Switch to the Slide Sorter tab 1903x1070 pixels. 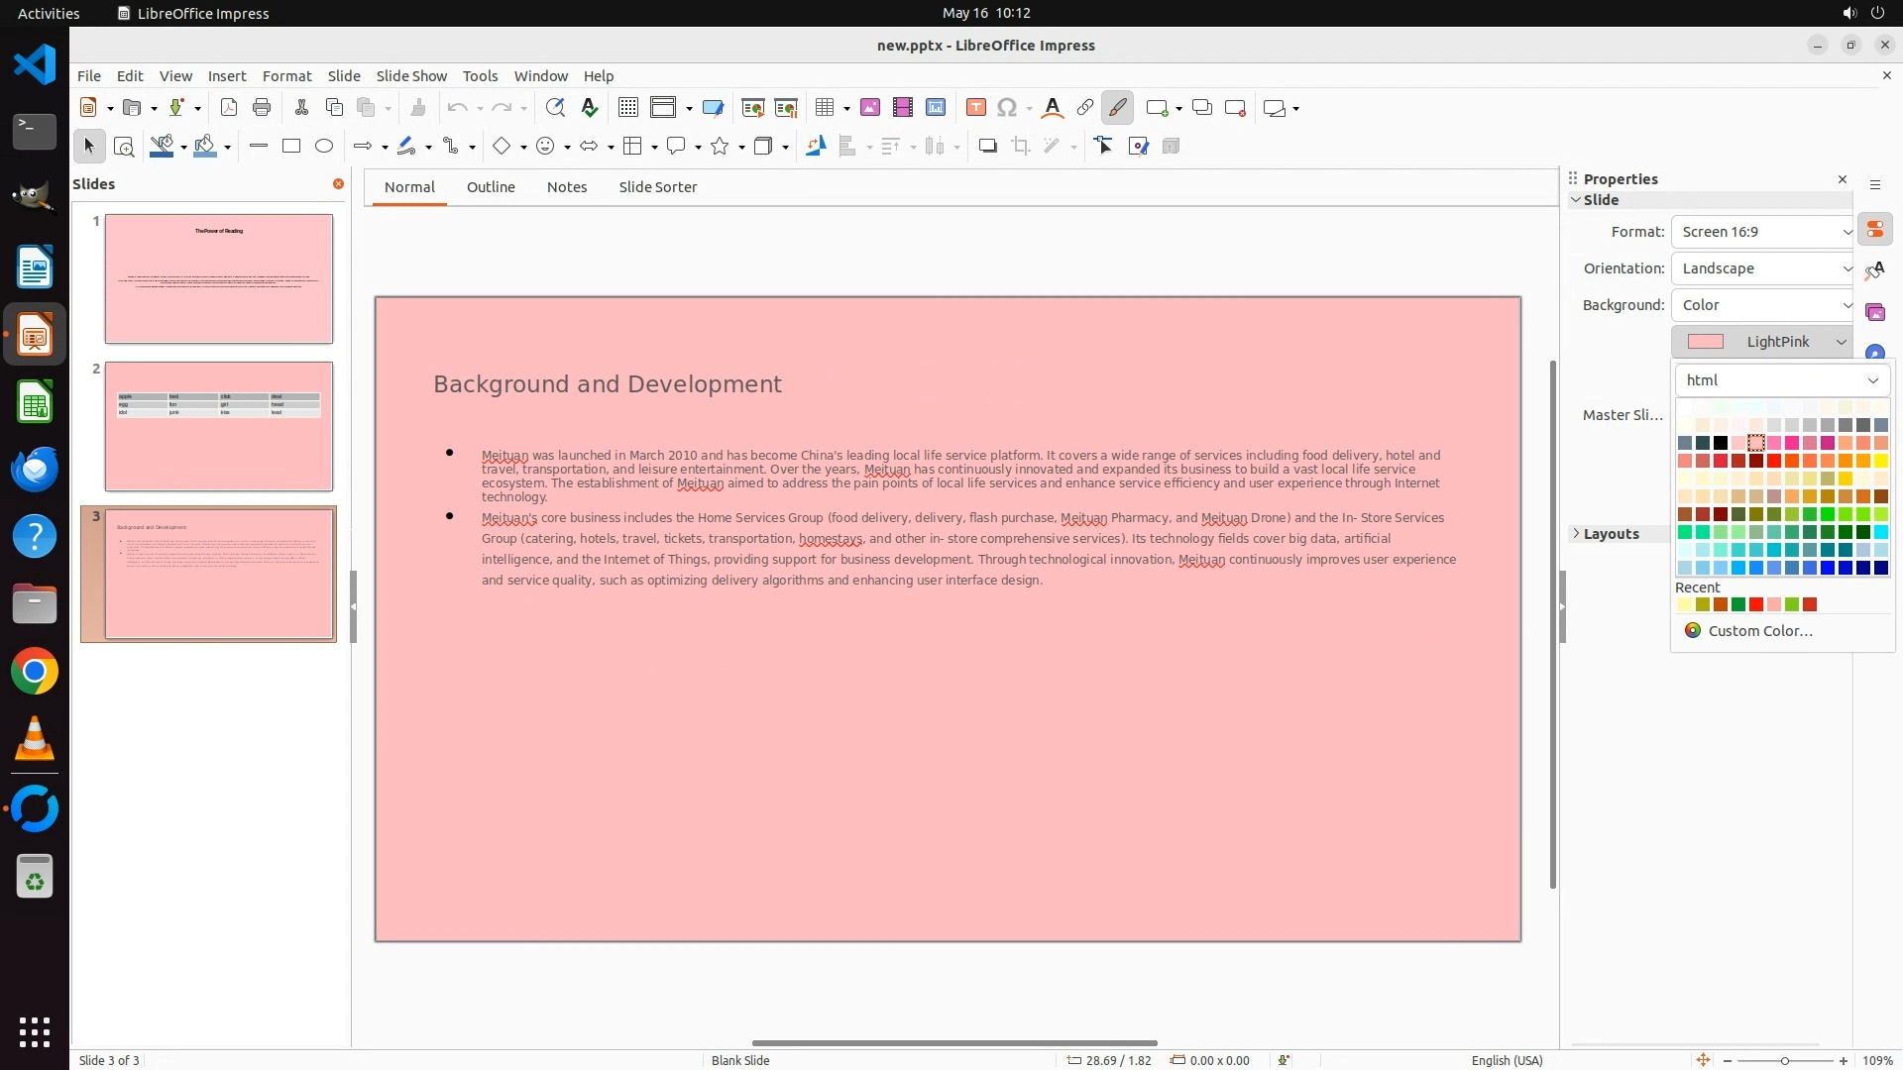coord(657,187)
